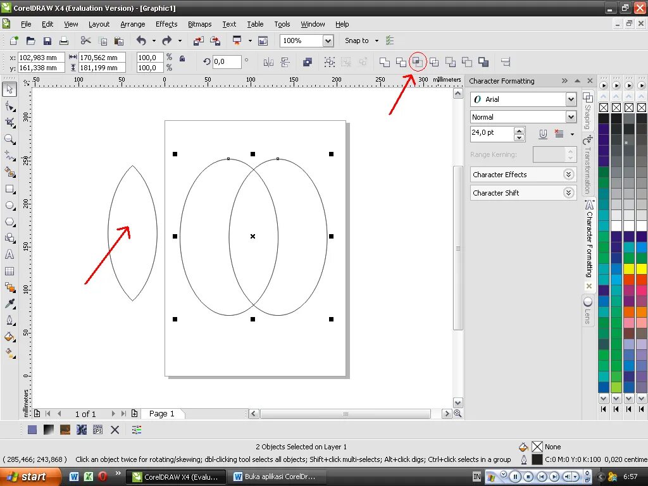Click the Cut scissors icon
This screenshot has height=486, width=648.
(x=85, y=40)
